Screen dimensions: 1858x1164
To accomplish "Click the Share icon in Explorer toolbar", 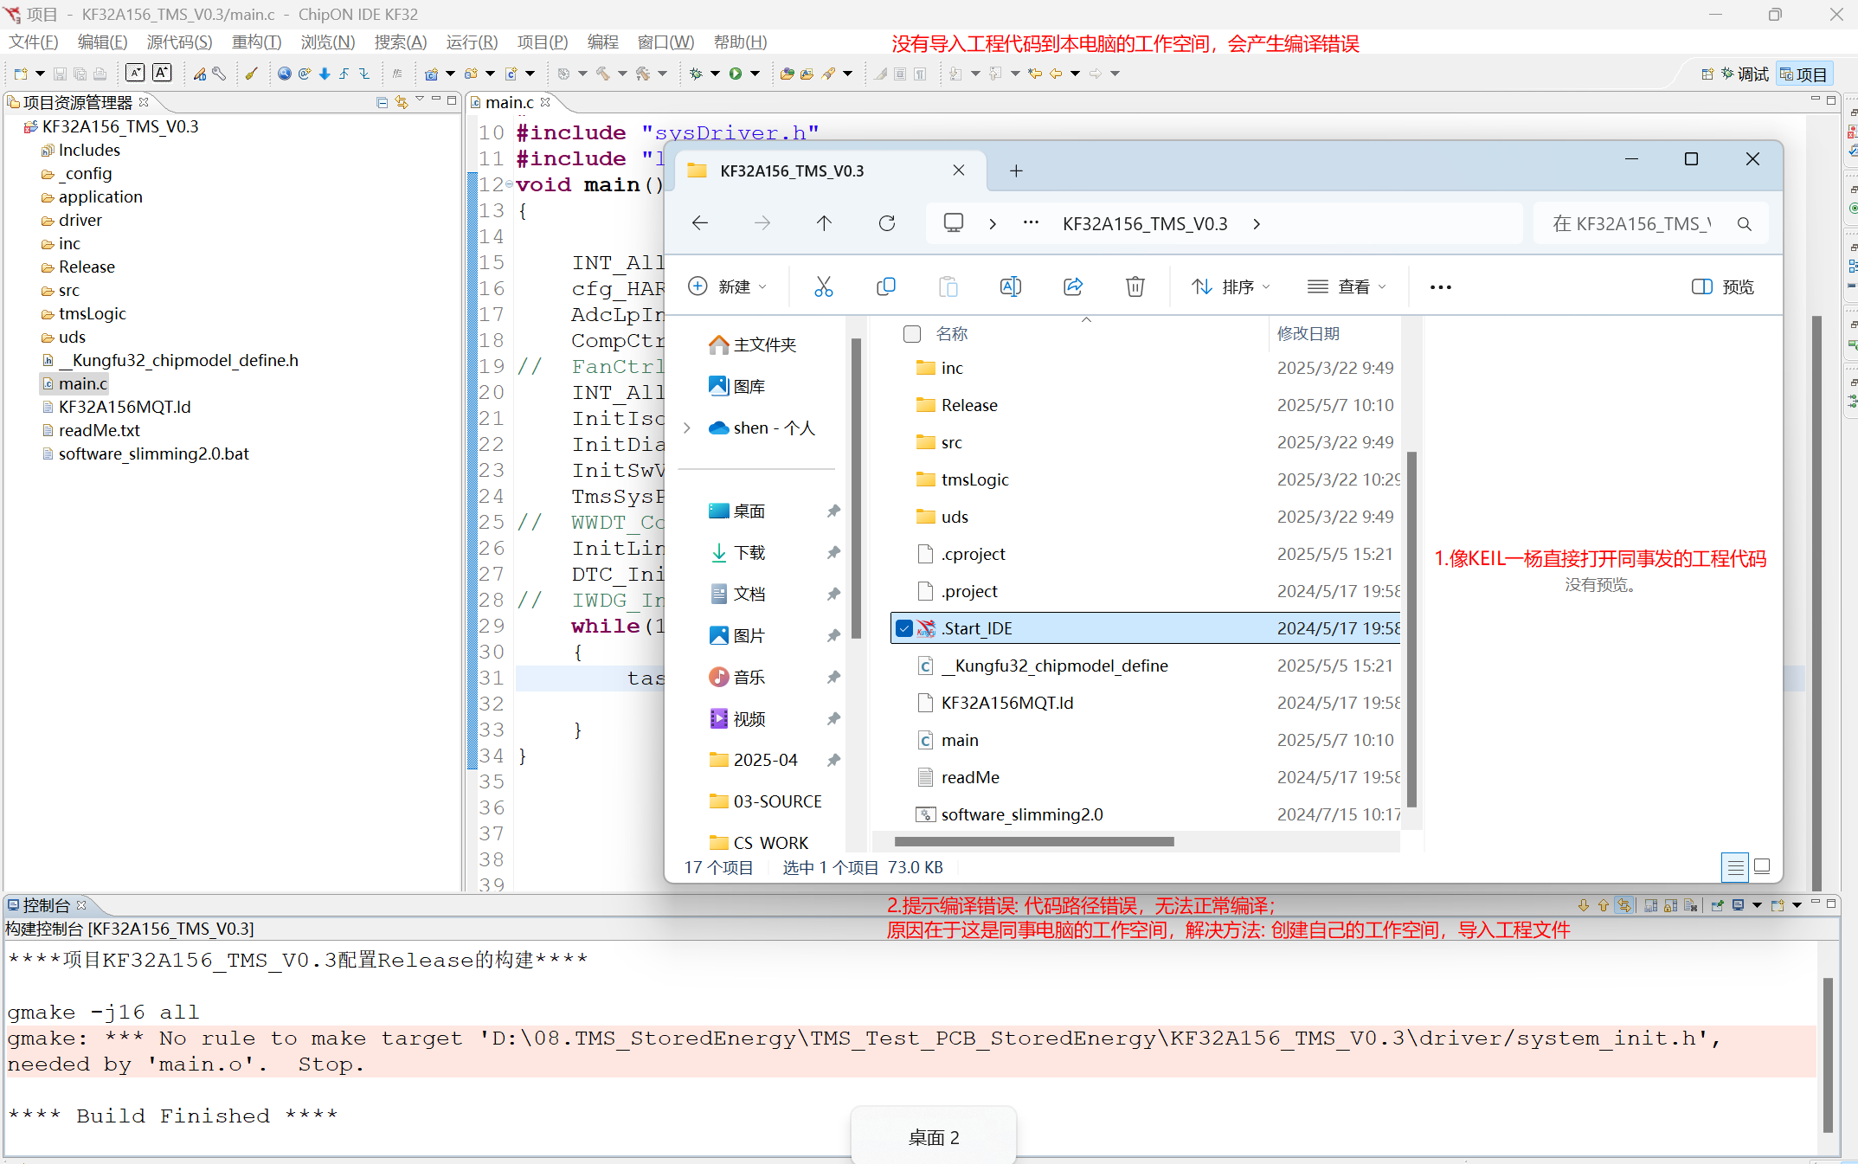I will (1072, 286).
